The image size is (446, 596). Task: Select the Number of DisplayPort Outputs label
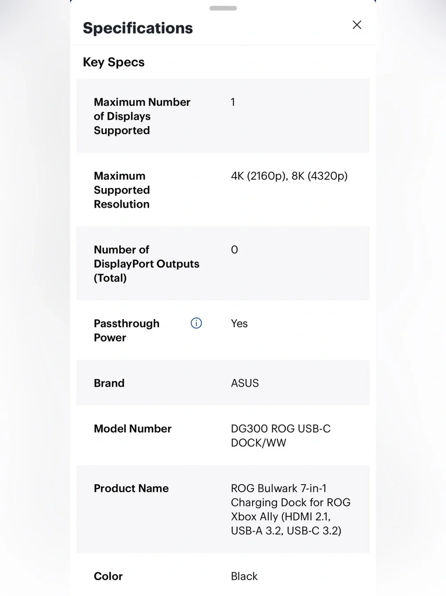(x=146, y=264)
